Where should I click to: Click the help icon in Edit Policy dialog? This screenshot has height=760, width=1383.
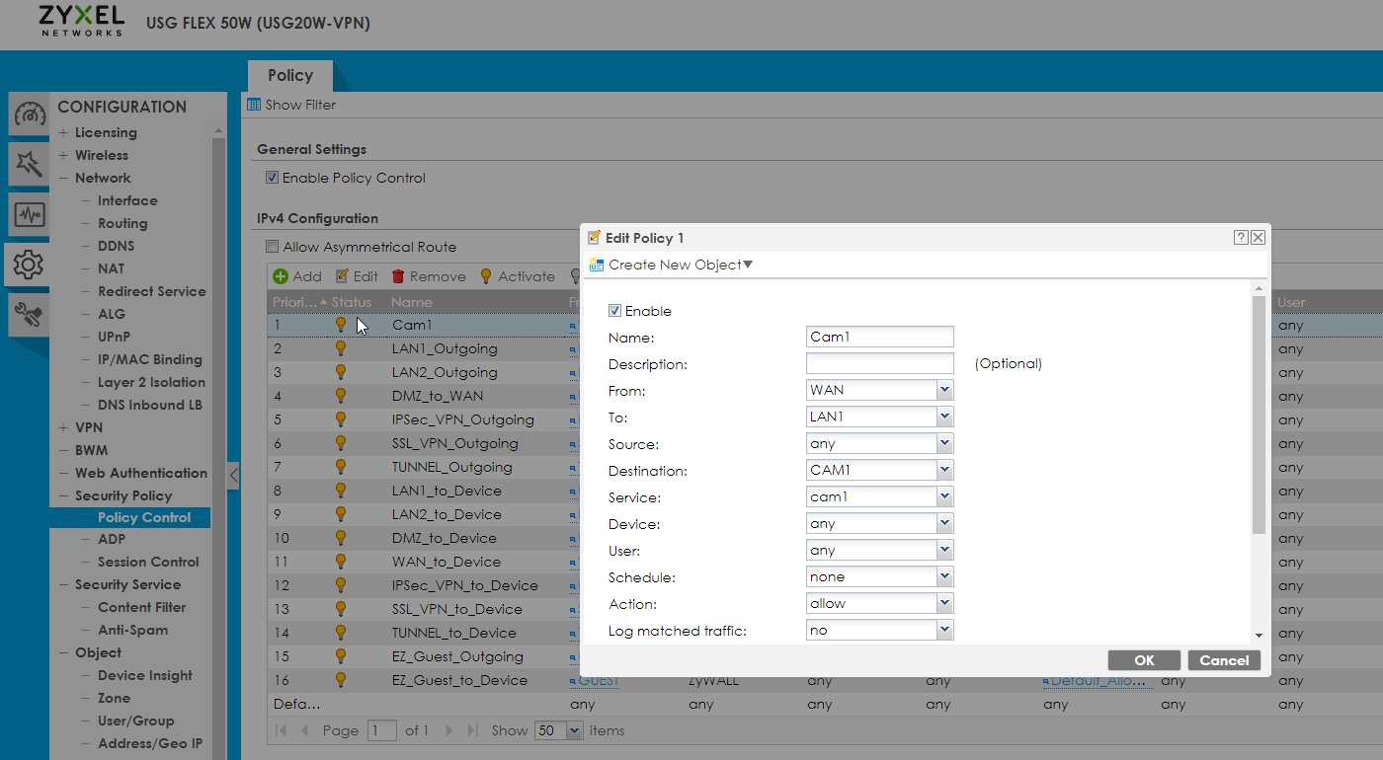coord(1241,238)
